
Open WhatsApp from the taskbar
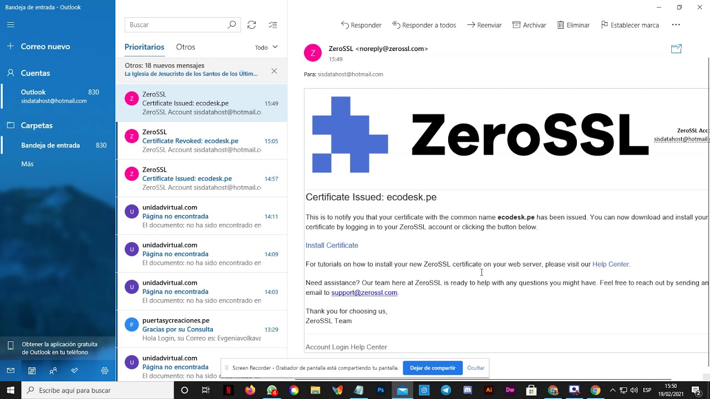point(272,390)
